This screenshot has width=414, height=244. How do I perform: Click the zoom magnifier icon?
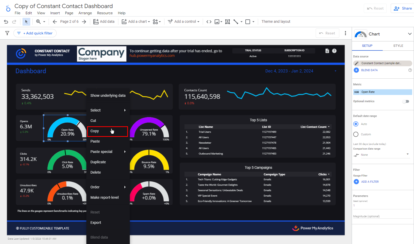[38, 22]
